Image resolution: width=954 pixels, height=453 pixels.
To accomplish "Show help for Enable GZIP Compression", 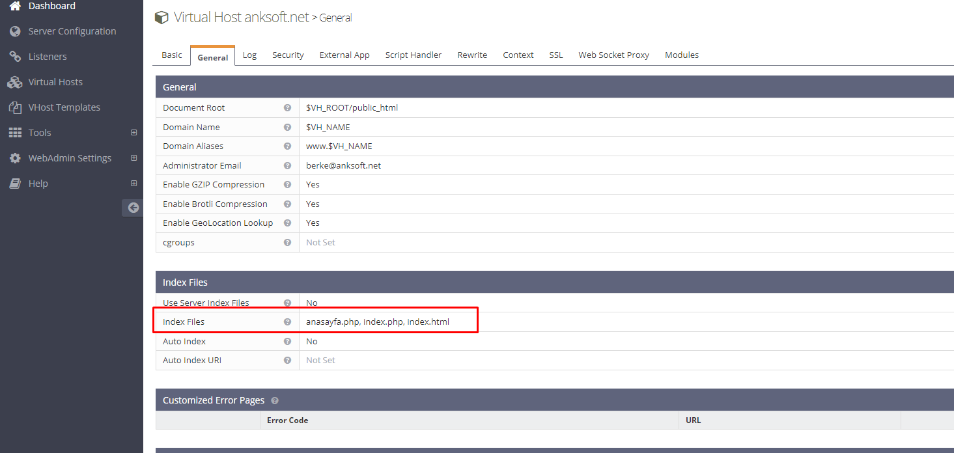I will pos(287,185).
